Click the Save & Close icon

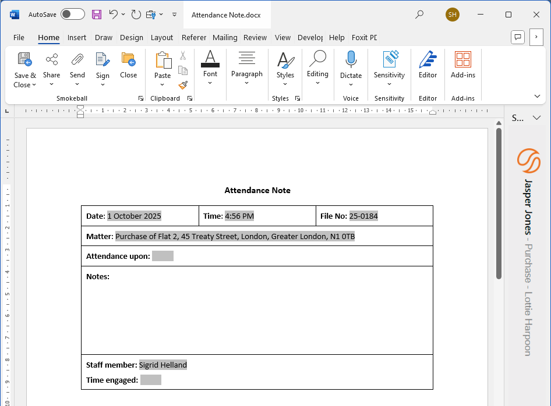tap(24, 59)
